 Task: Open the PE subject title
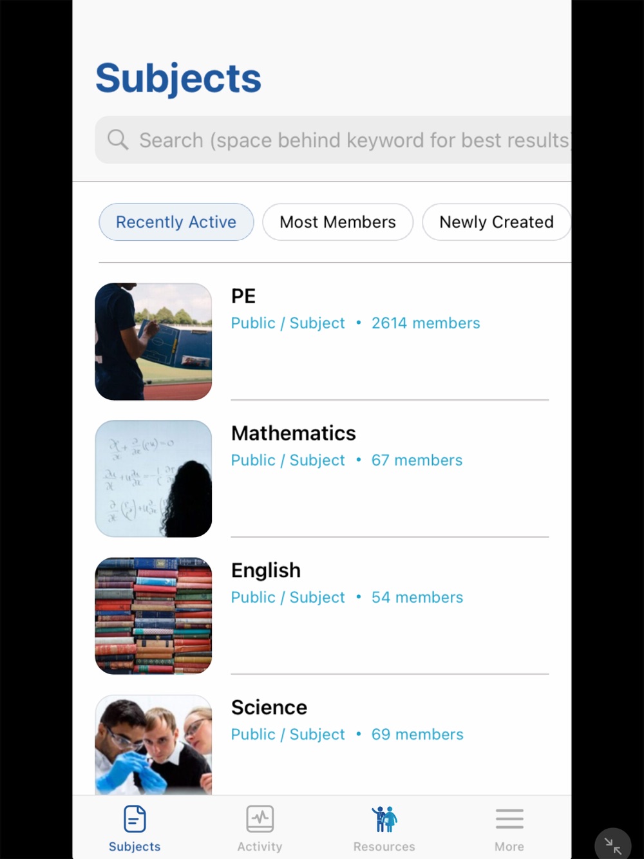pos(243,296)
